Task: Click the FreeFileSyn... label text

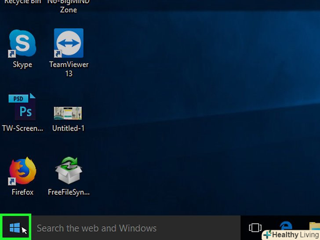Action: 69,192
